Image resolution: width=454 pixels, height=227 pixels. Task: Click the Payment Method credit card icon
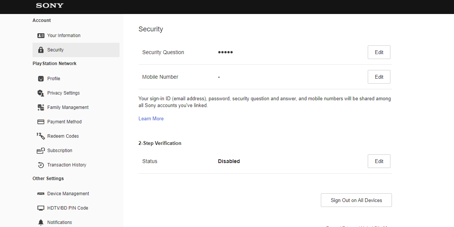(x=41, y=122)
